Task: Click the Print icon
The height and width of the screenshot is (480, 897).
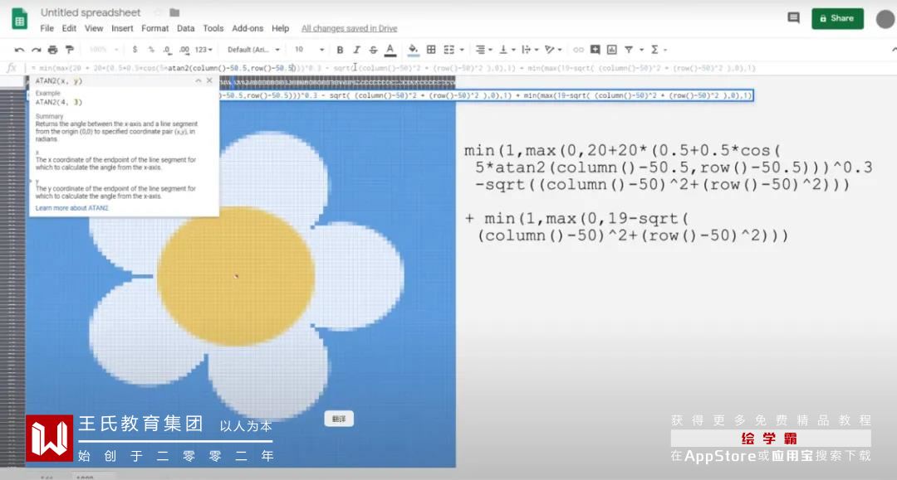Action: (52, 51)
